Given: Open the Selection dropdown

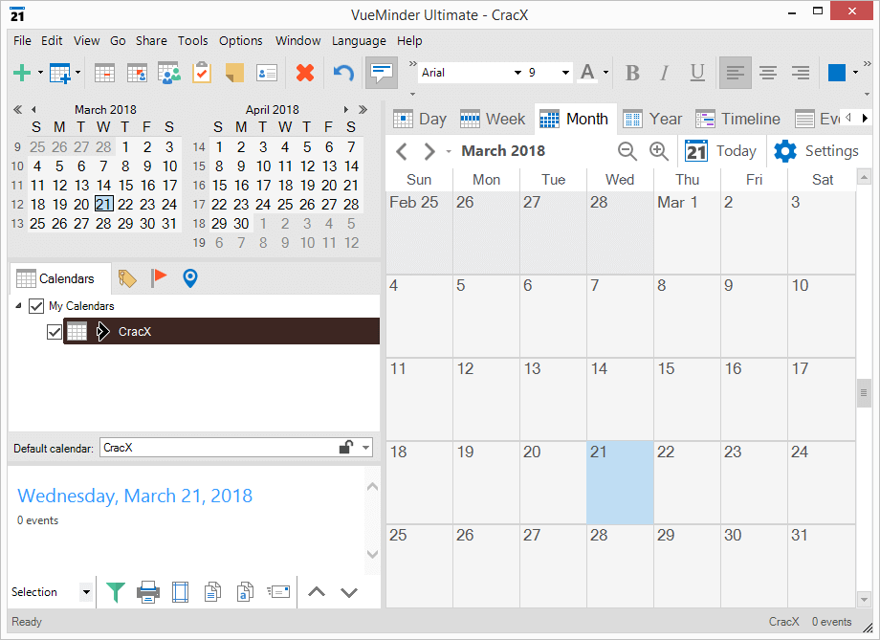Looking at the screenshot, I should (86, 592).
